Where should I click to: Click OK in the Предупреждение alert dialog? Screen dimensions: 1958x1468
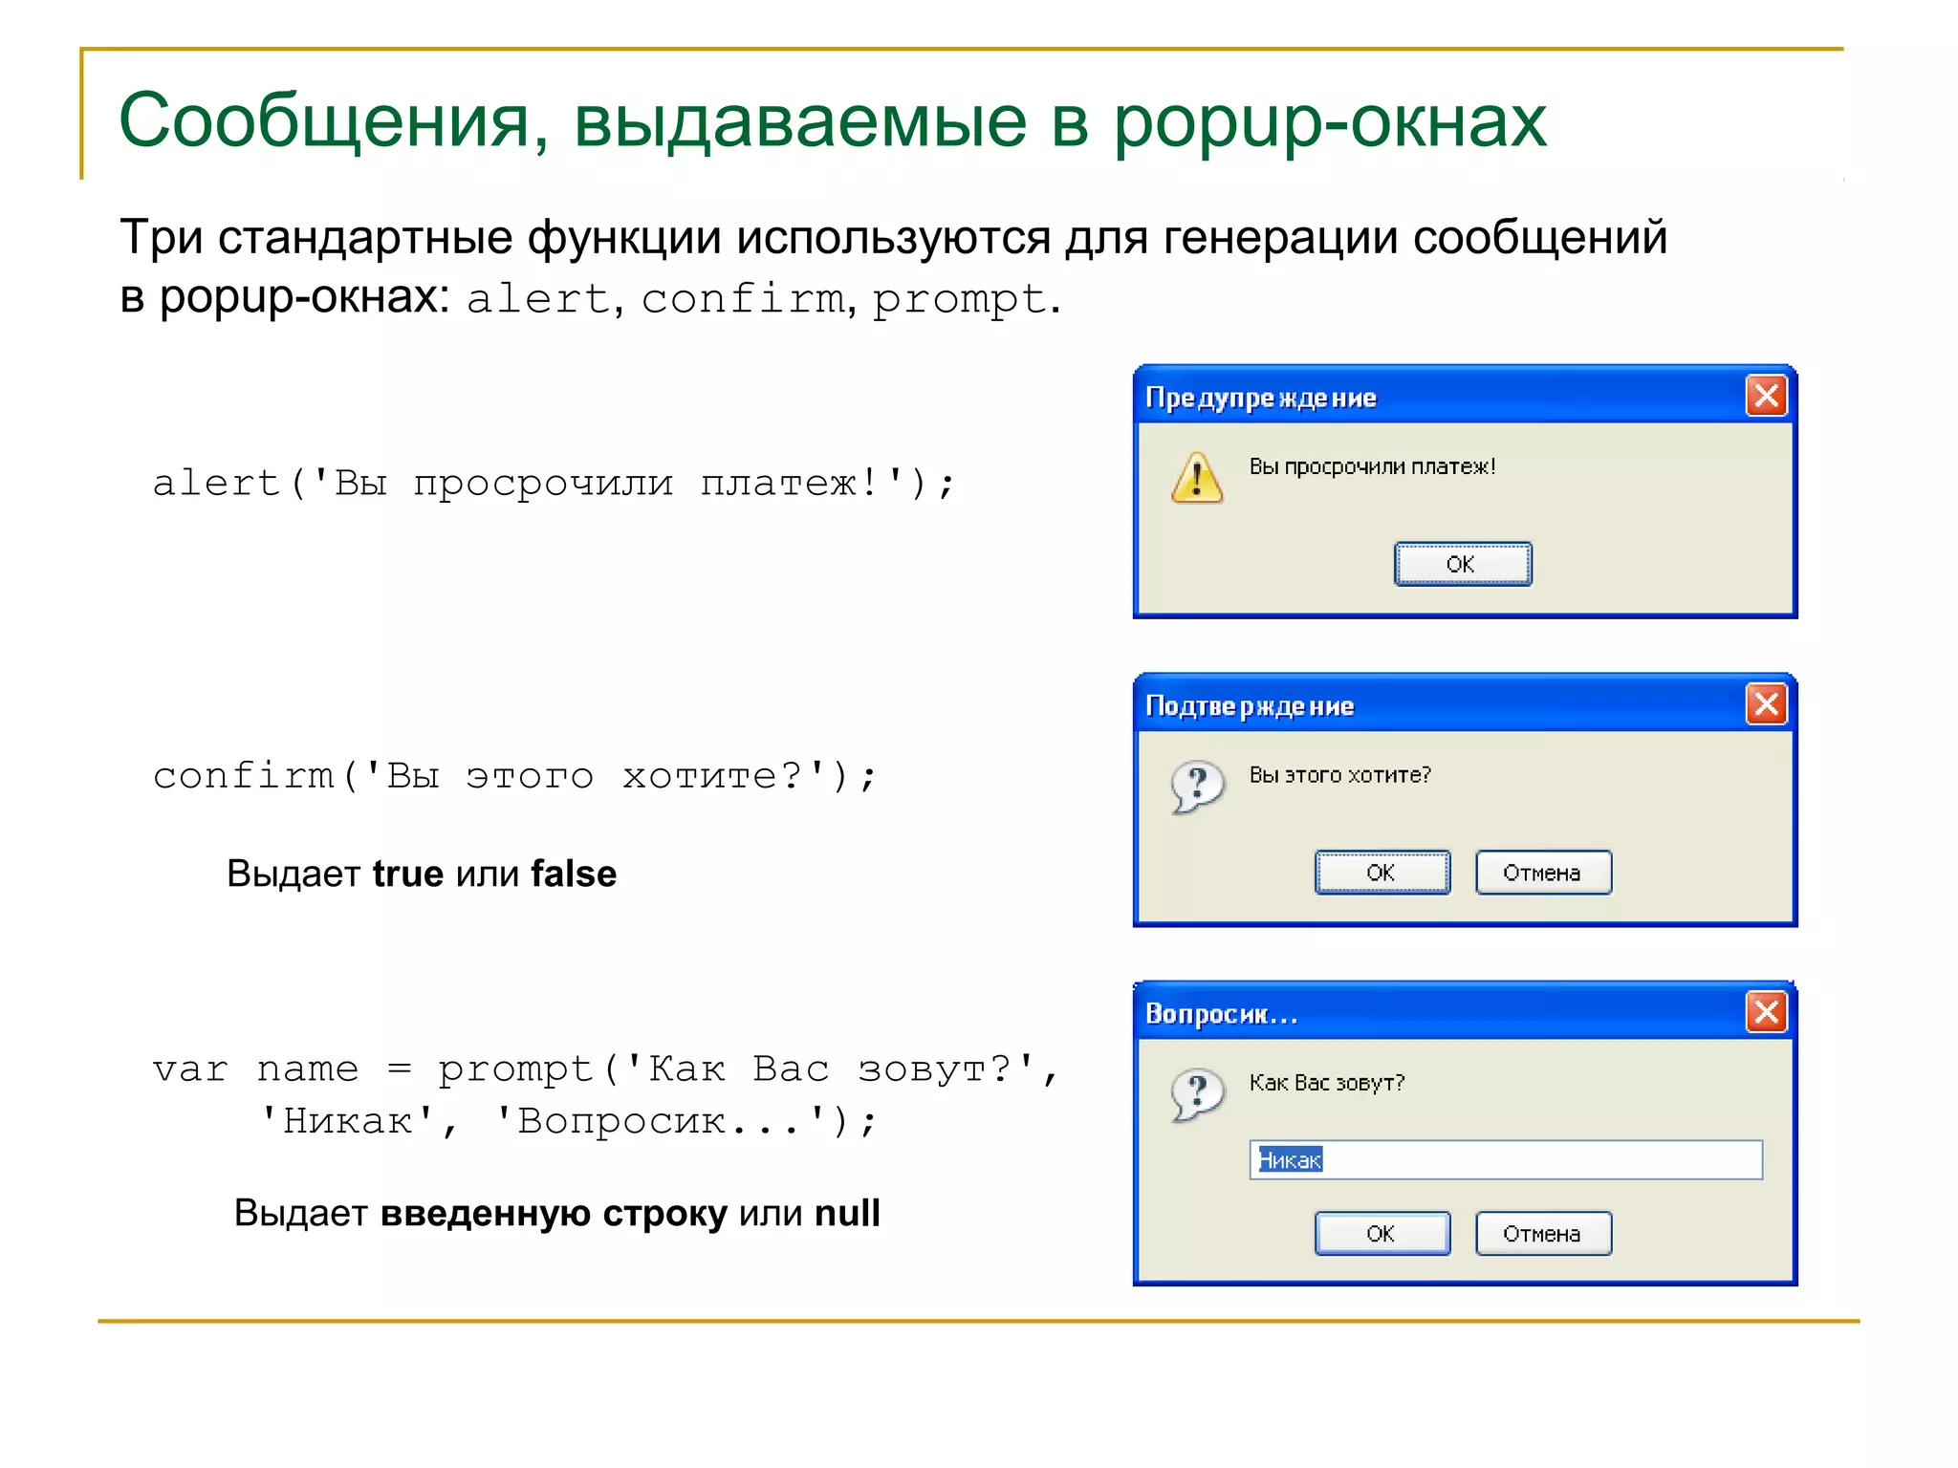point(1462,564)
